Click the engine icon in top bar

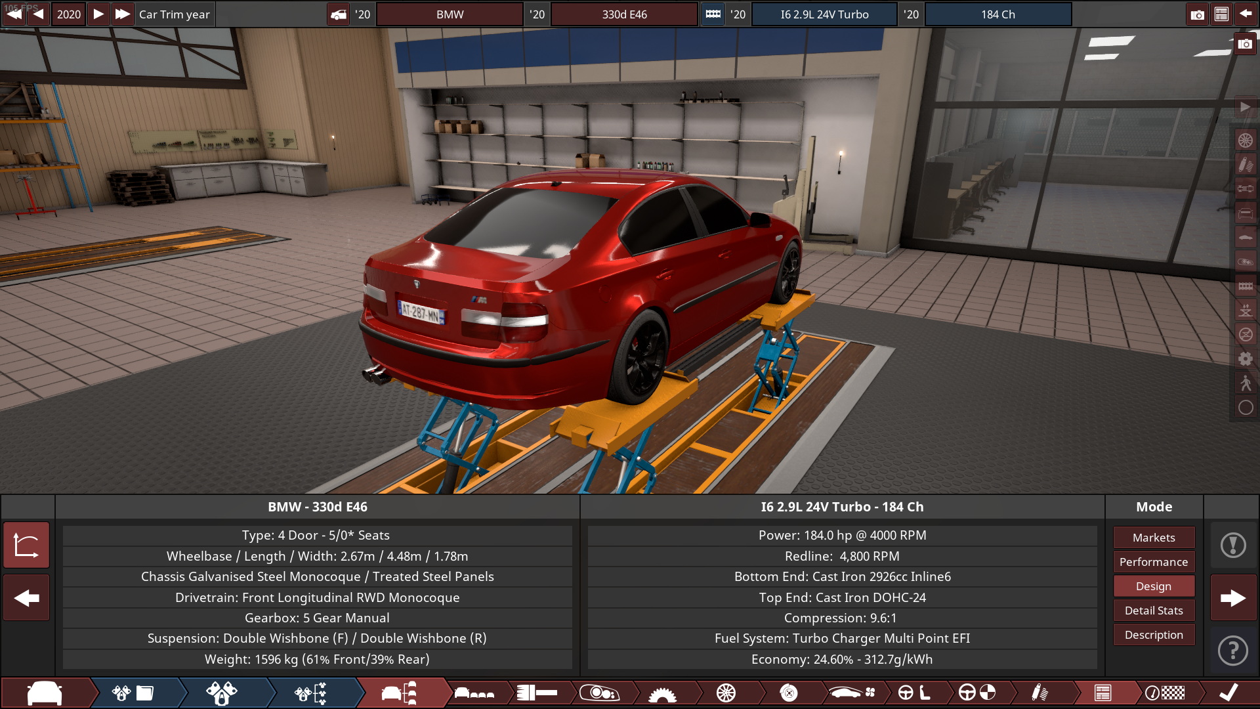coord(713,14)
